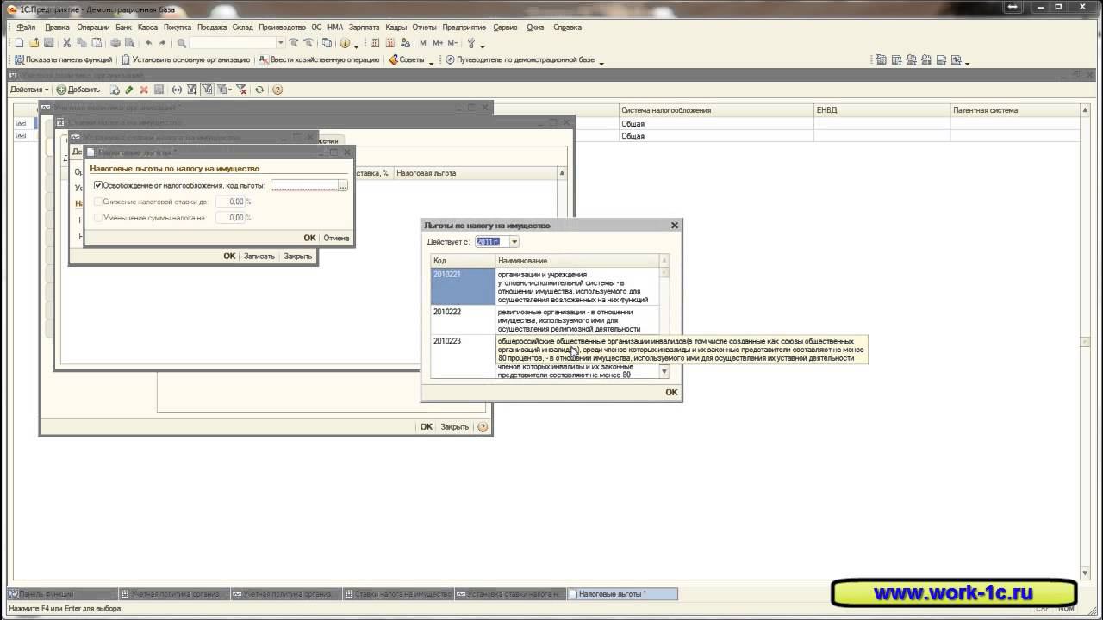1103x620 pixels.
Task: Click the M- memory subtract button
Action: [x=452, y=43]
